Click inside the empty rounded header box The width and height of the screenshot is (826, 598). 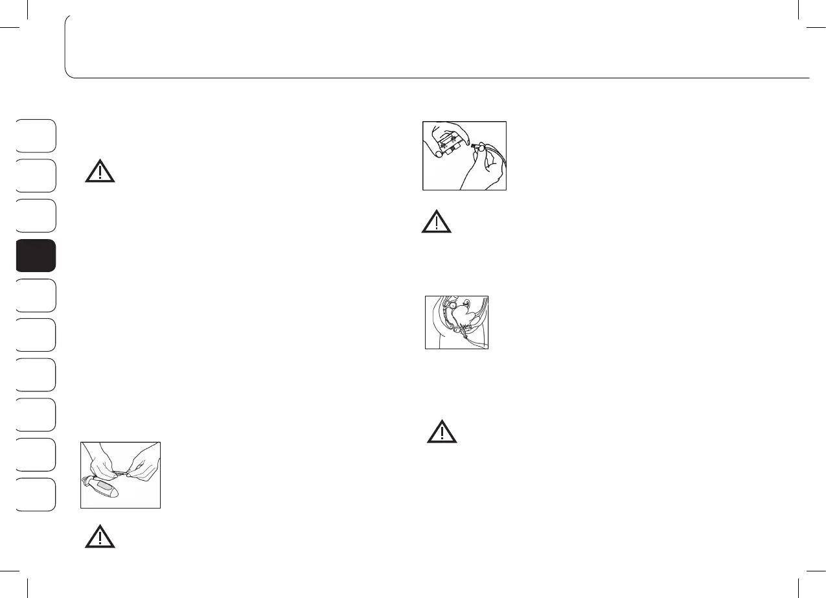point(438,47)
